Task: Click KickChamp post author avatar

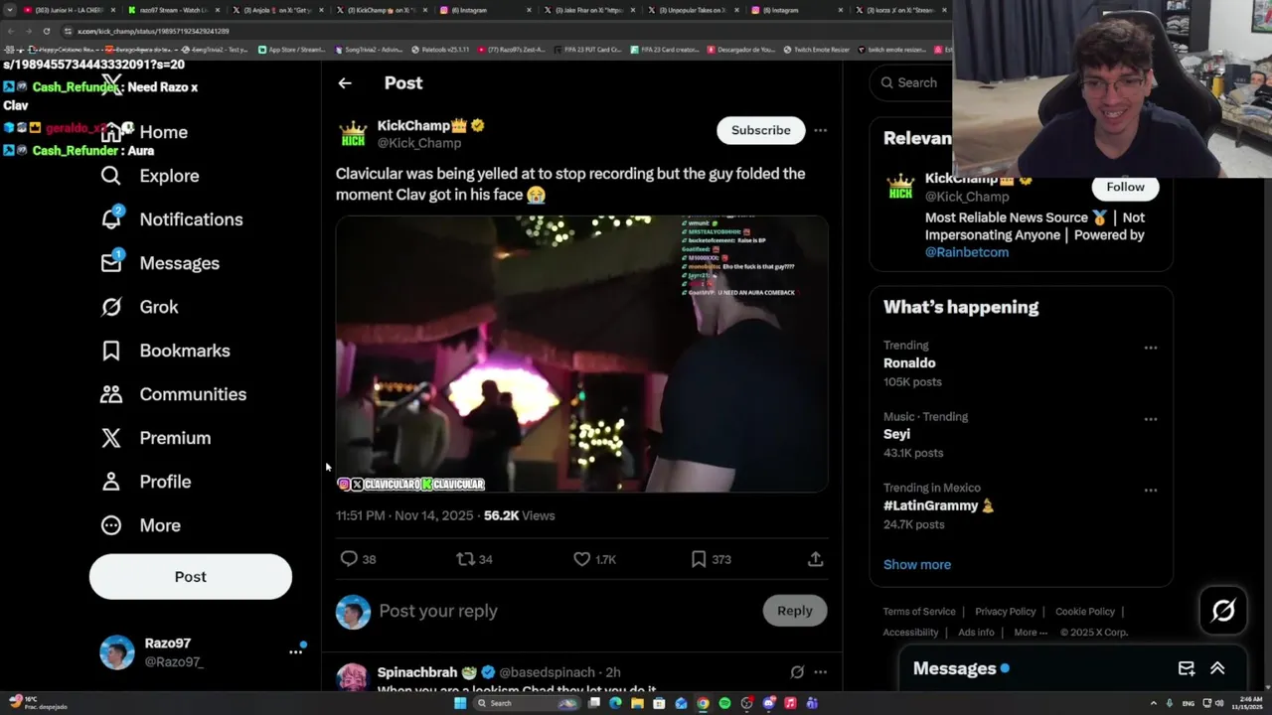Action: (x=353, y=134)
